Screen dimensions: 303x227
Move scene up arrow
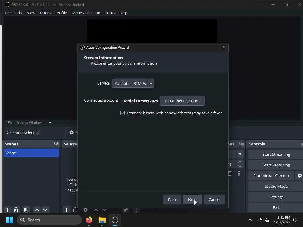click(x=36, y=210)
